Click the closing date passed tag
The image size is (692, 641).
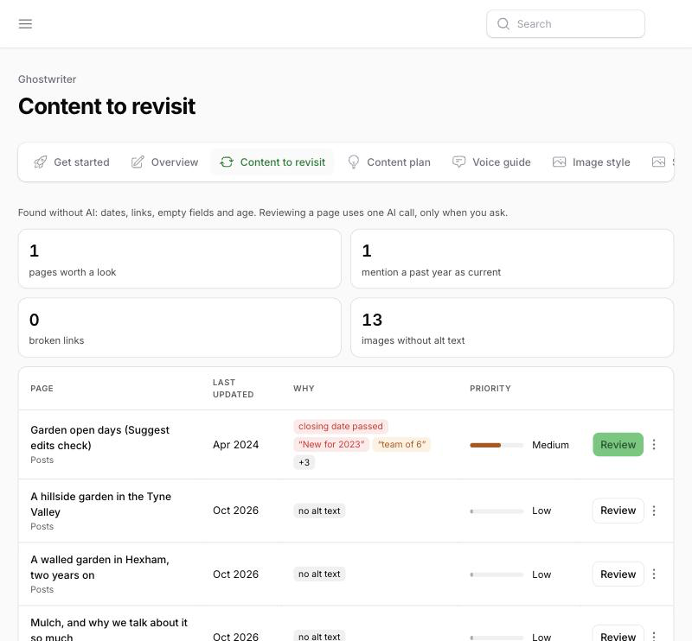pos(341,426)
